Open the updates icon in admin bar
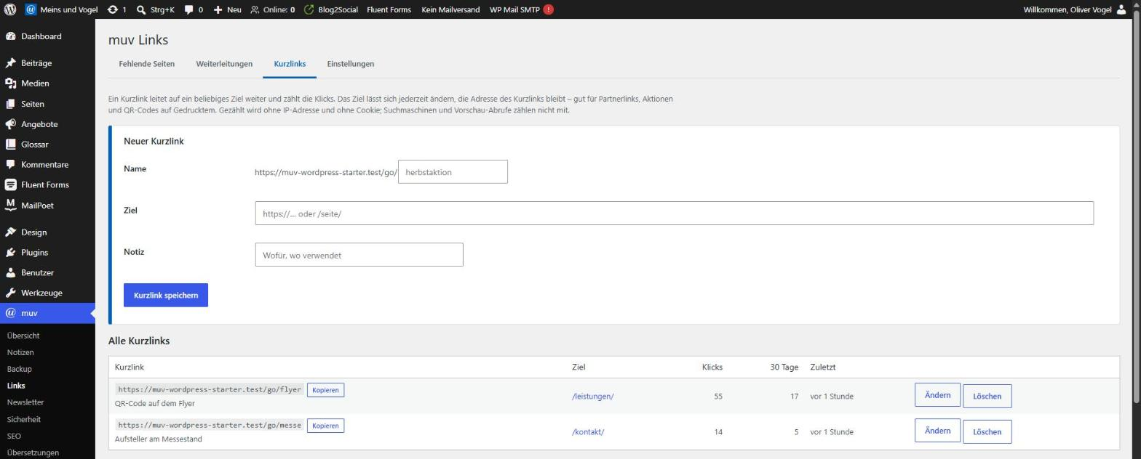 click(112, 9)
